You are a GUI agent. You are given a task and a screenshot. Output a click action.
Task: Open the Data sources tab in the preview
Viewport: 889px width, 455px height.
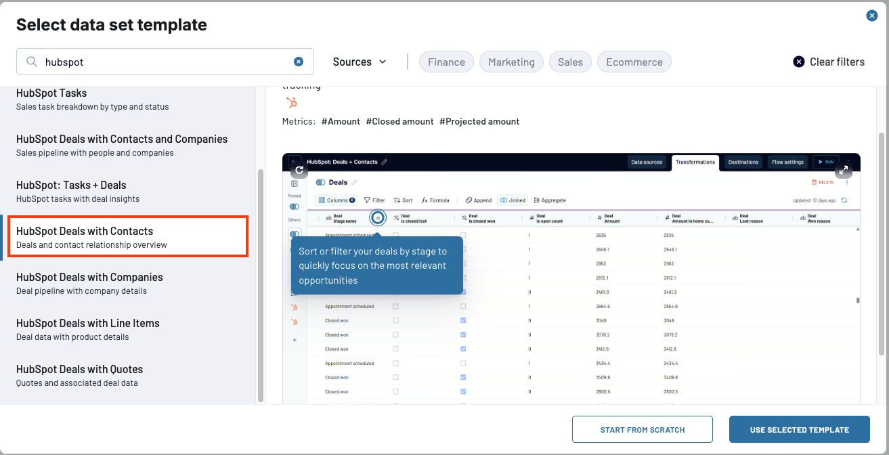coord(647,162)
